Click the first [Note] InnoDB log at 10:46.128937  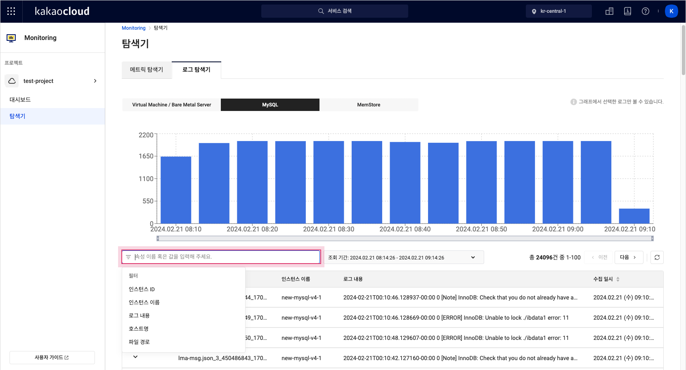point(460,297)
